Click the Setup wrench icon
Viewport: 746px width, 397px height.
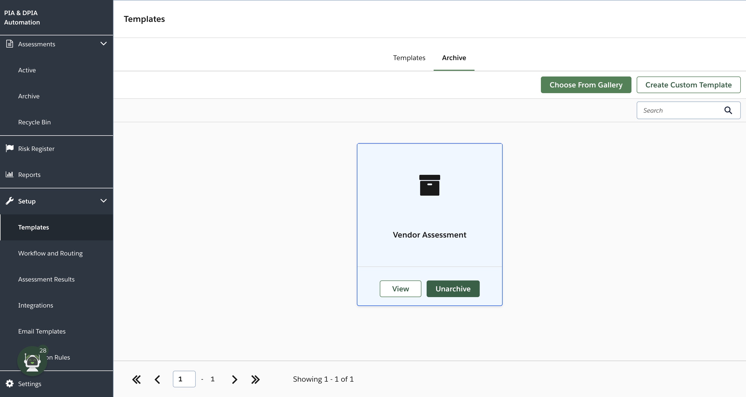[x=10, y=201]
